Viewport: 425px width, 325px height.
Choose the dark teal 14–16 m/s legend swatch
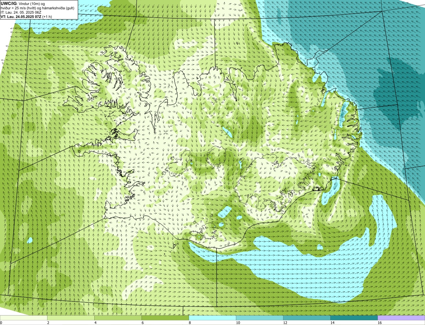coord(354,318)
